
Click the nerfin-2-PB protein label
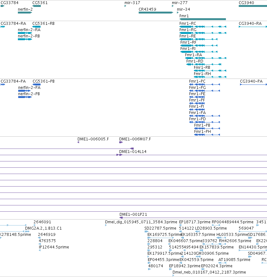tap(29, 94)
